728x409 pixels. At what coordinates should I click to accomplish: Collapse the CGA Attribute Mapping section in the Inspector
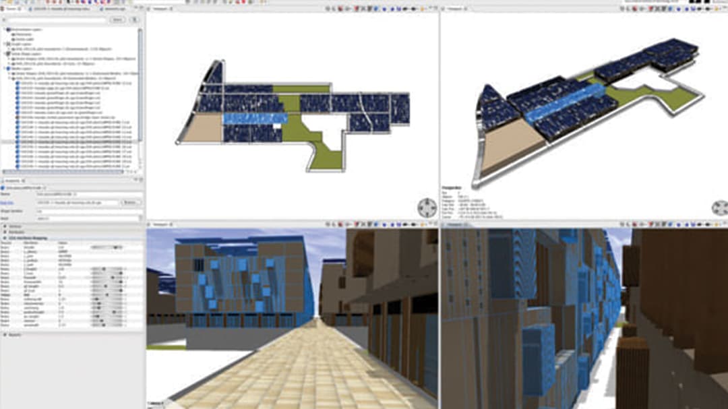[5, 237]
